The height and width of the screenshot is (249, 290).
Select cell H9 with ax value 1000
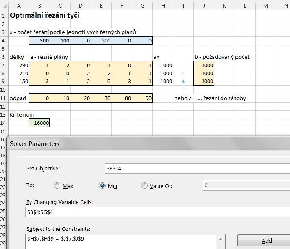tap(163, 82)
